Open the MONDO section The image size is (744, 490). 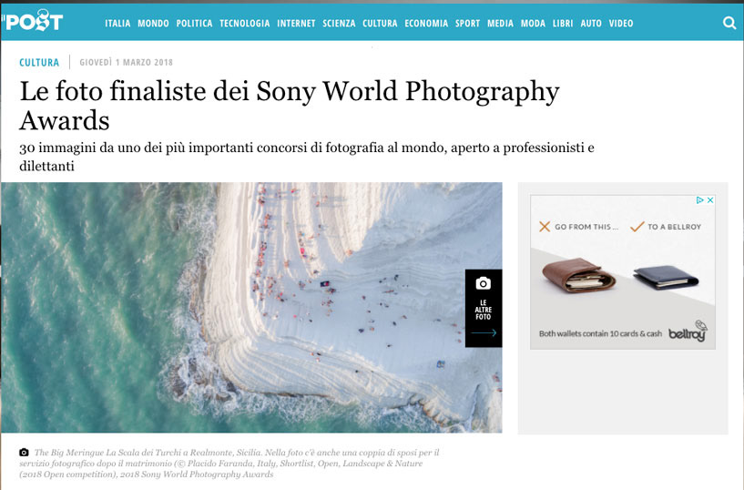(x=153, y=24)
